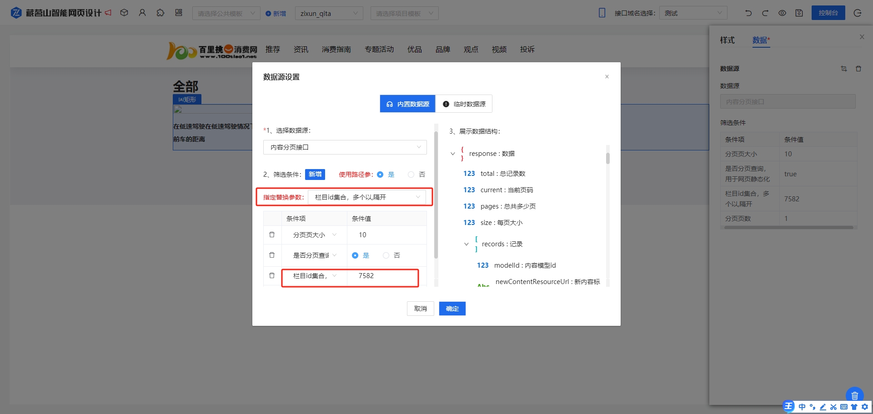Click the mobile device view icon
Screen dimensions: 873x414
[x=602, y=13]
